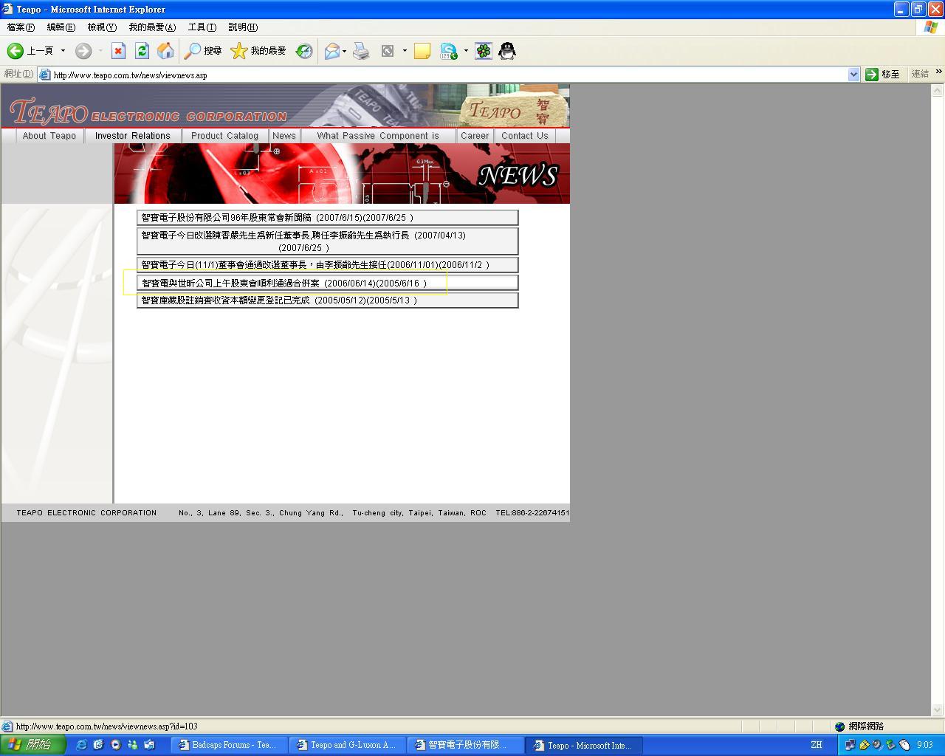Screen dimensions: 945x756
Task: Expand the Mail dropdown arrow
Action: tap(344, 51)
